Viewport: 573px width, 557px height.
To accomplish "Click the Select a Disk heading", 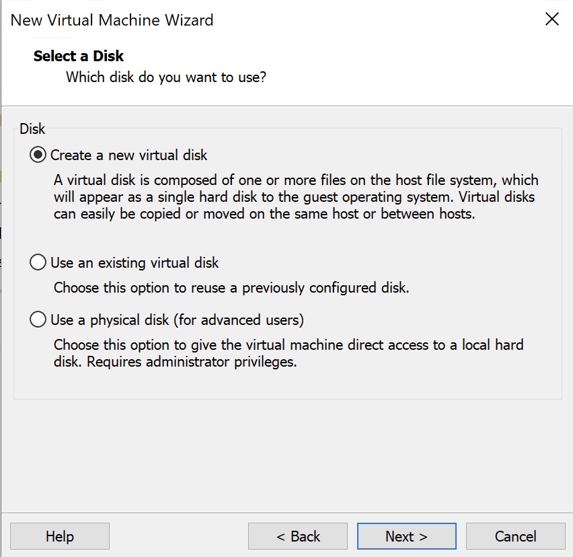I will pos(79,56).
